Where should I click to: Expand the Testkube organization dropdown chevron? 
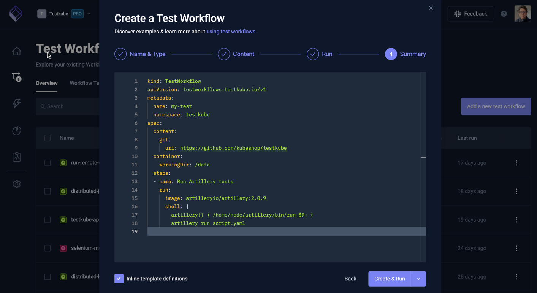[x=89, y=14]
